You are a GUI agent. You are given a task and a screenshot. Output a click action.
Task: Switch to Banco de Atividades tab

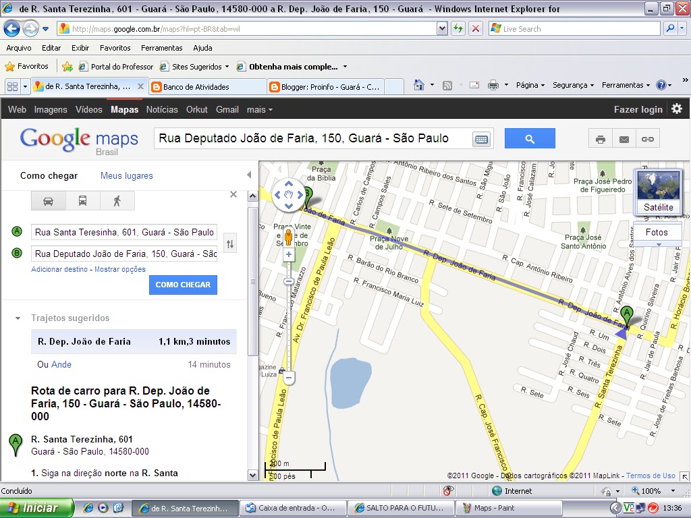[207, 87]
